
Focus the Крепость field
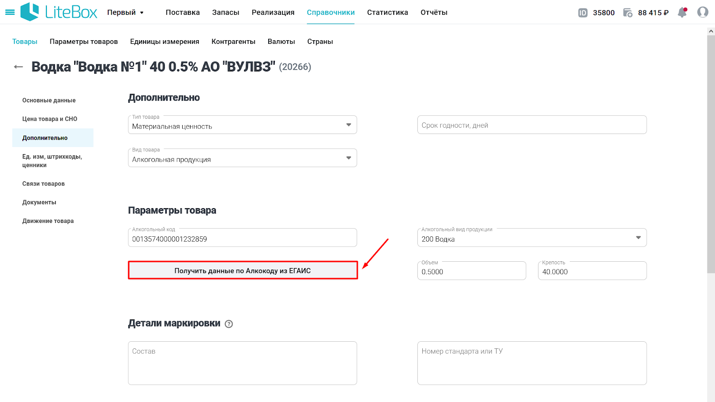click(592, 271)
